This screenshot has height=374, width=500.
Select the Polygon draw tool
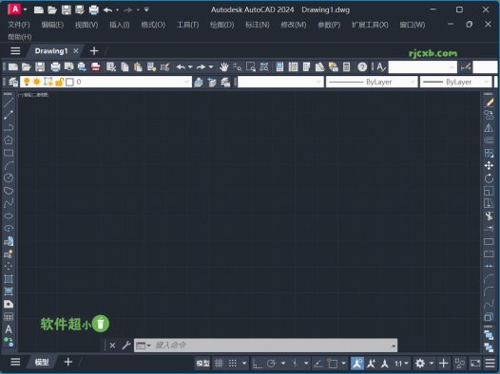pyautogui.click(x=9, y=140)
